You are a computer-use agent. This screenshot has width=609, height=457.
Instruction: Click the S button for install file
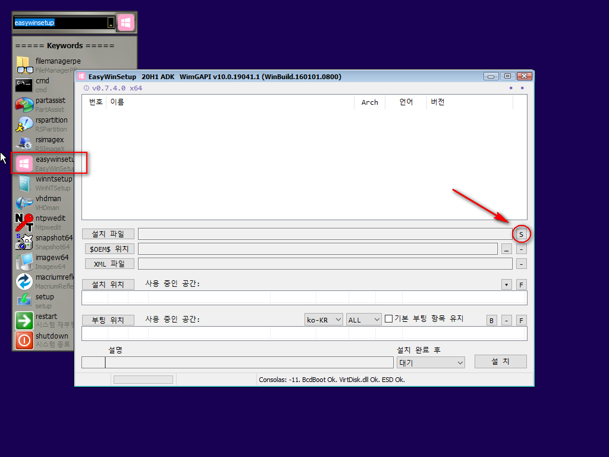click(x=521, y=234)
